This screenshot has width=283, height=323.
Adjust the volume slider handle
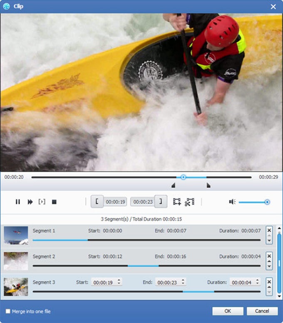coord(267,202)
